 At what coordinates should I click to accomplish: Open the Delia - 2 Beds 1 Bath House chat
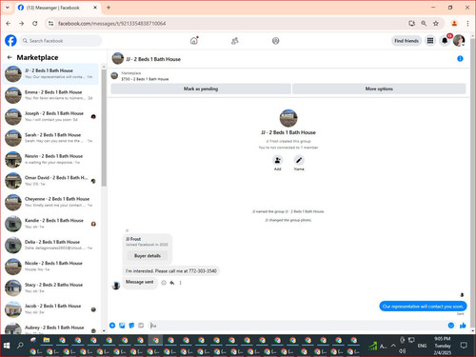50,245
